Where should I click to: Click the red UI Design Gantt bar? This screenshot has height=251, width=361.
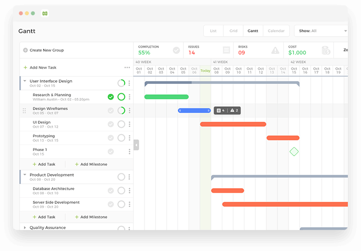tap(233, 124)
